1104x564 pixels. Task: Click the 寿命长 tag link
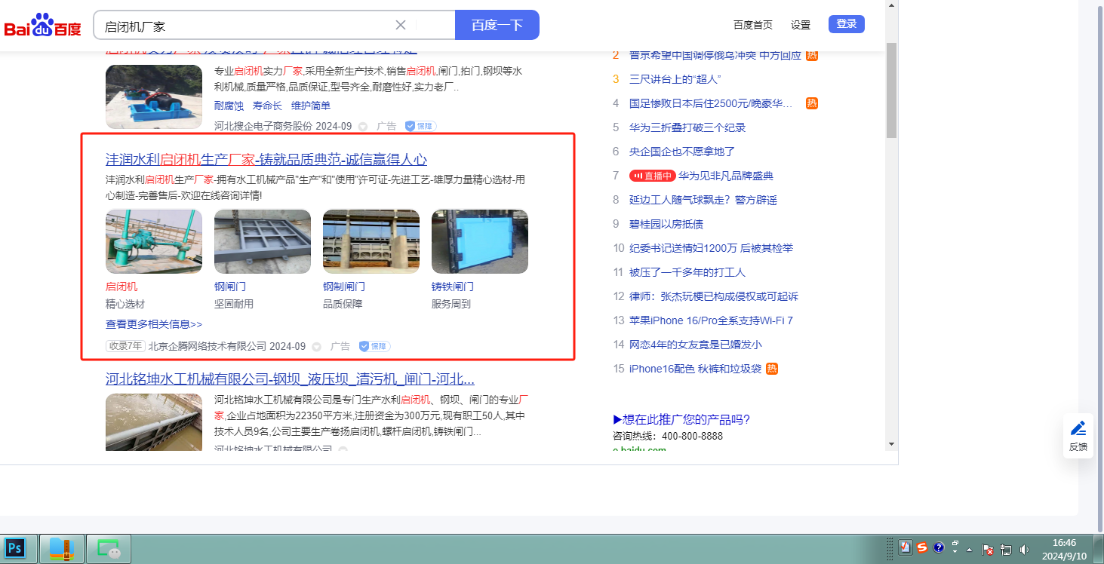[267, 106]
